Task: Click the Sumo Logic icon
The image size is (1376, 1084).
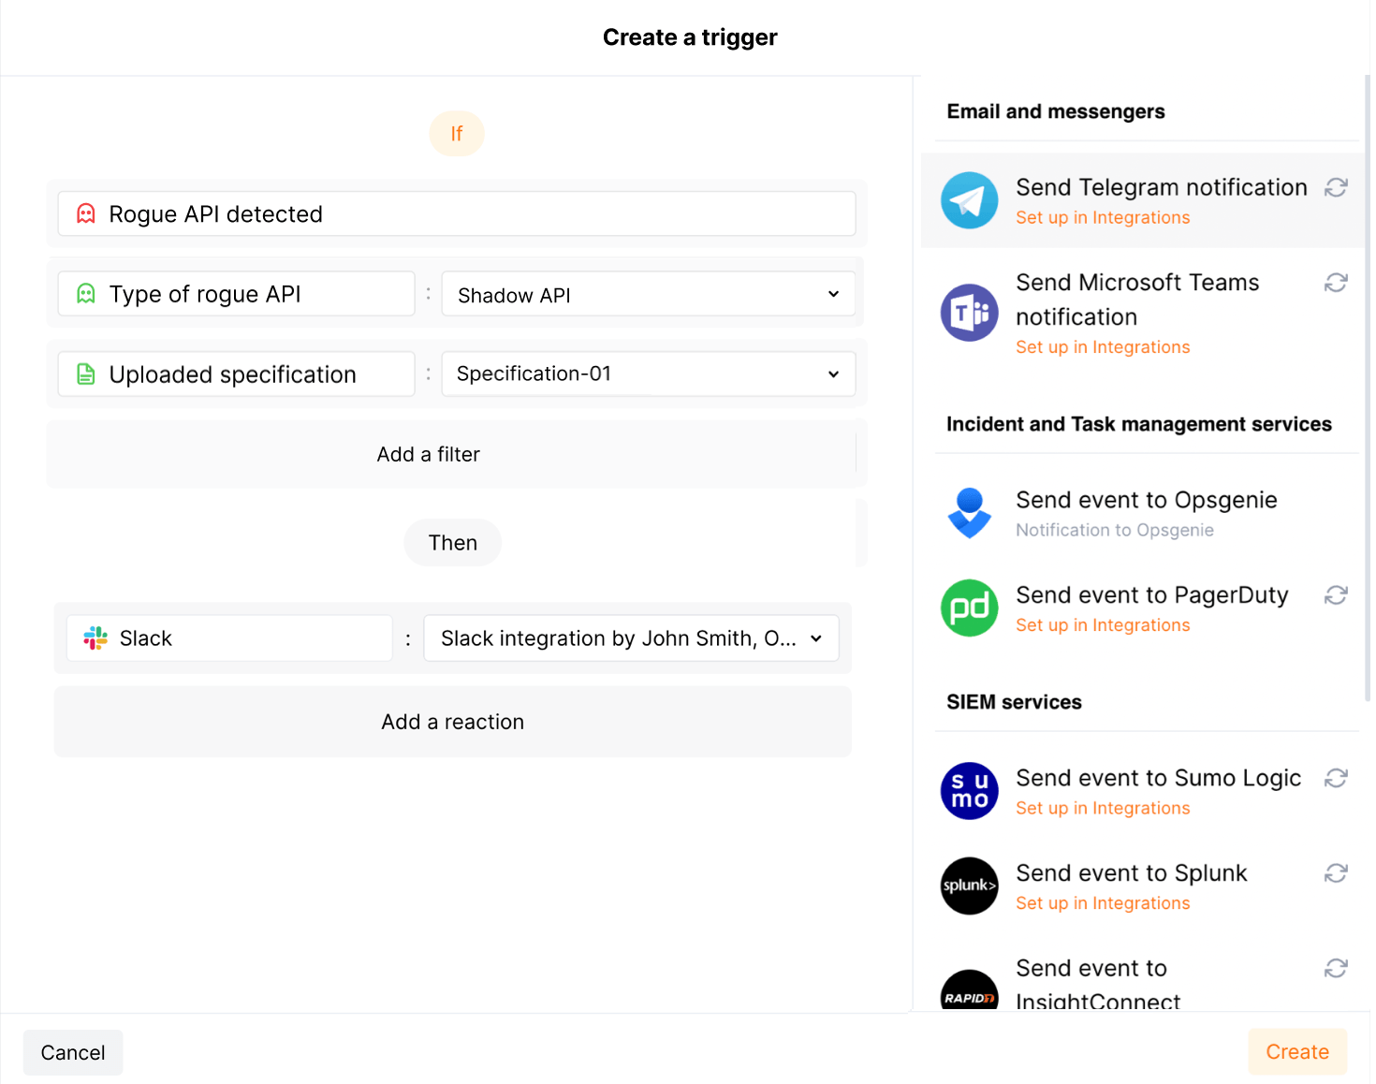Action: pos(969,791)
